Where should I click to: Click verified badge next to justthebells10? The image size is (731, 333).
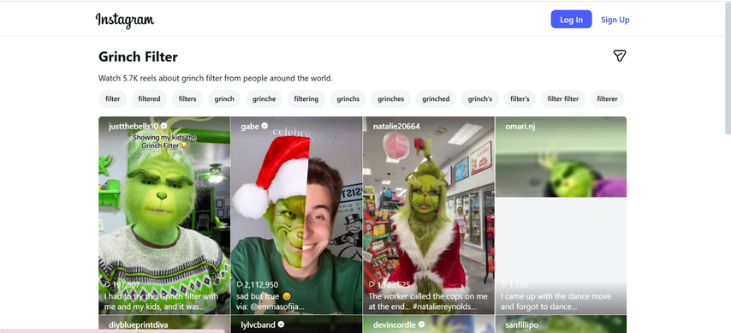pos(163,126)
